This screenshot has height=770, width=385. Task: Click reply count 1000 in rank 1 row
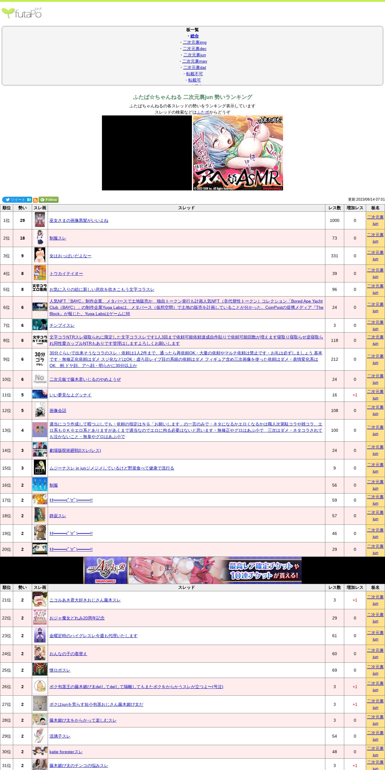click(x=335, y=220)
